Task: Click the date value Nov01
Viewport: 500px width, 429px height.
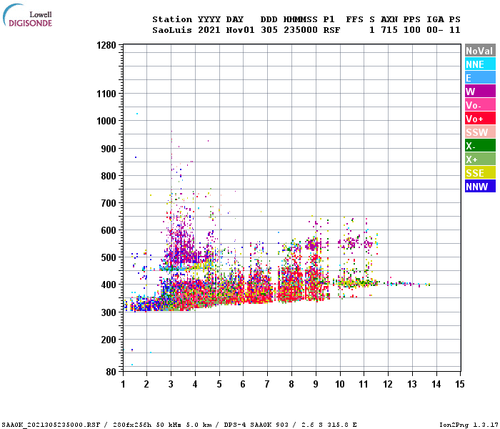Action: (241, 30)
